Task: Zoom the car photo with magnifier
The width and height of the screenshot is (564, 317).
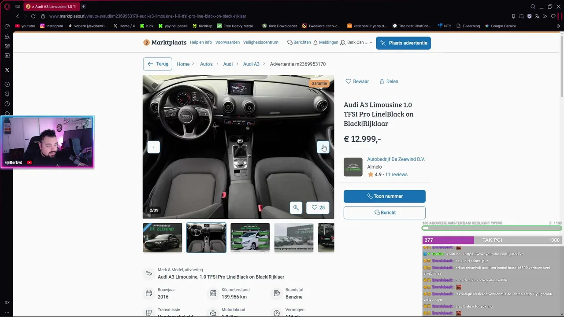Action: (296, 208)
